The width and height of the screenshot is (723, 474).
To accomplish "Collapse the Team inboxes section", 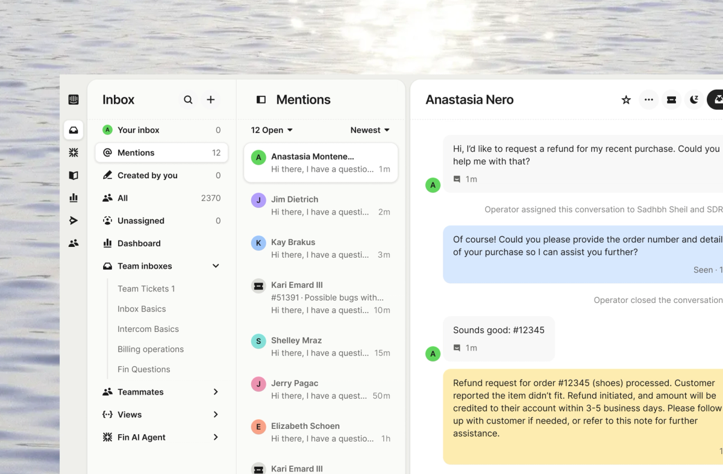I will coord(216,266).
